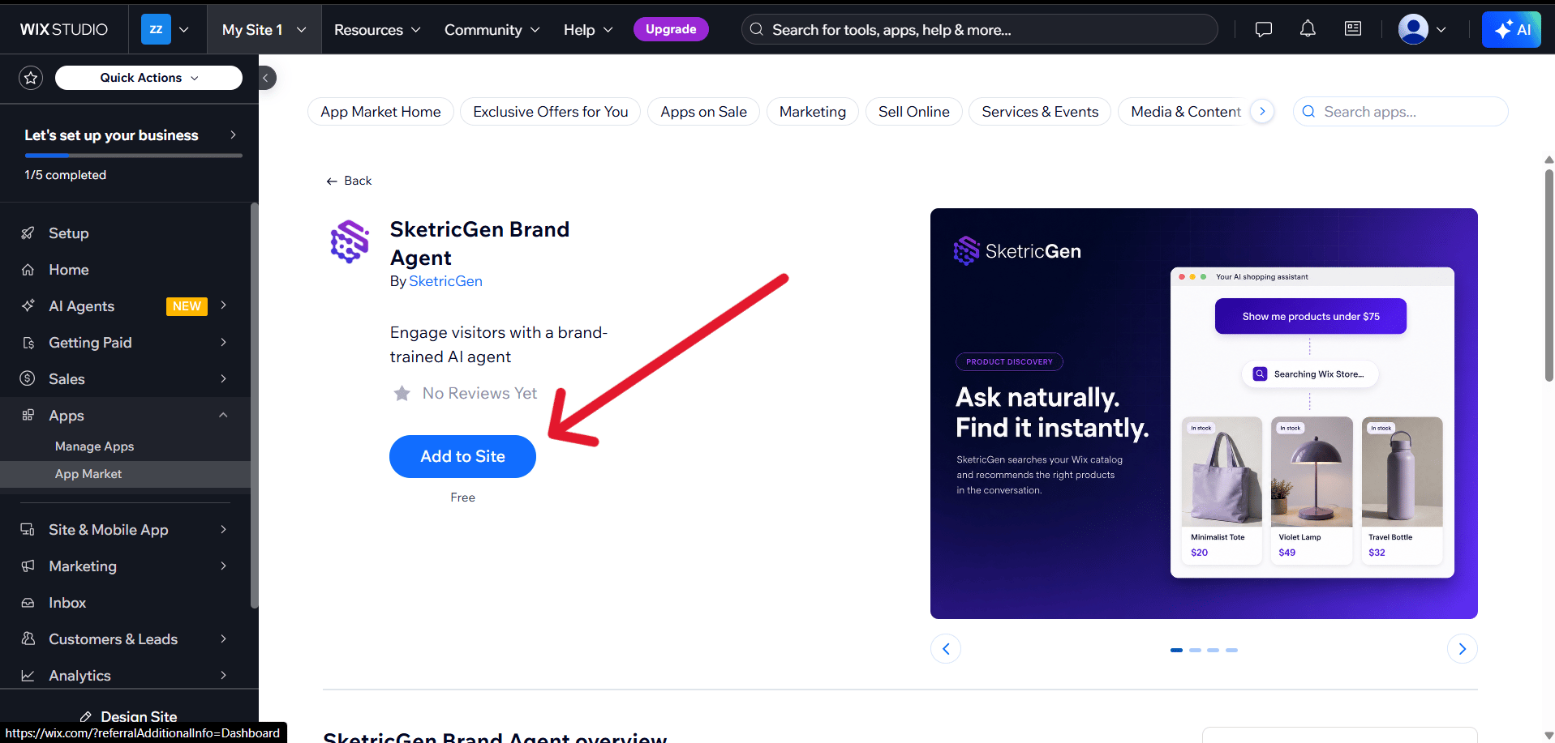Focus the top search for tools field
Viewport: 1555px width, 743px height.
click(x=979, y=30)
